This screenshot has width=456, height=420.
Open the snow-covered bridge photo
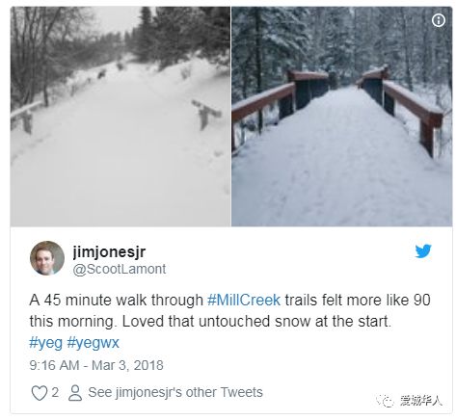pyautogui.click(x=341, y=117)
